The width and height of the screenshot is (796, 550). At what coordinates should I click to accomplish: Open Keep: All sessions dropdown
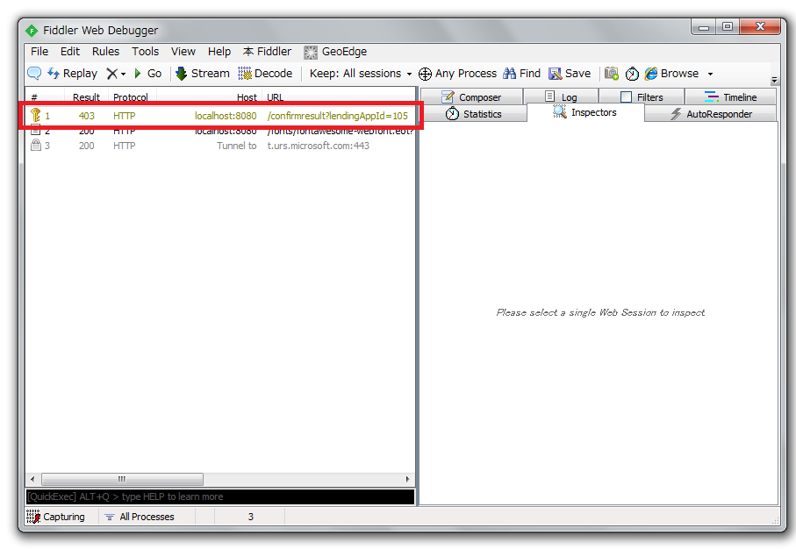click(361, 74)
